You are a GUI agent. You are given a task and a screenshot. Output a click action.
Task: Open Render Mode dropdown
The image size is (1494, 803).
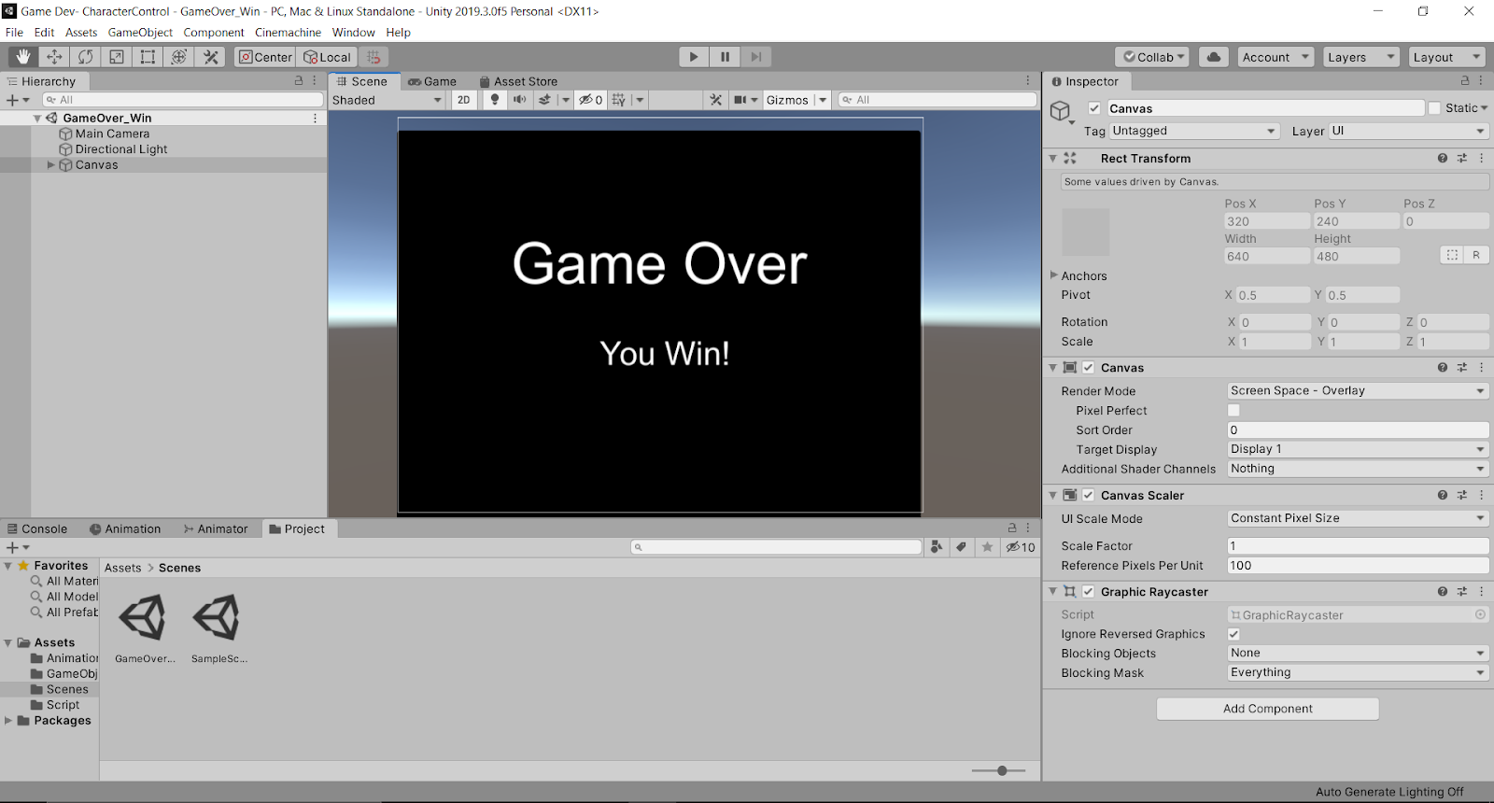pyautogui.click(x=1358, y=391)
